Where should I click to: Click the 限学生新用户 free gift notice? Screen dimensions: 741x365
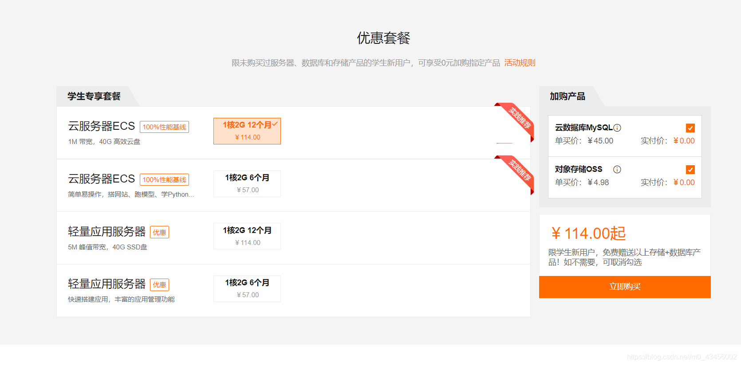(x=624, y=257)
